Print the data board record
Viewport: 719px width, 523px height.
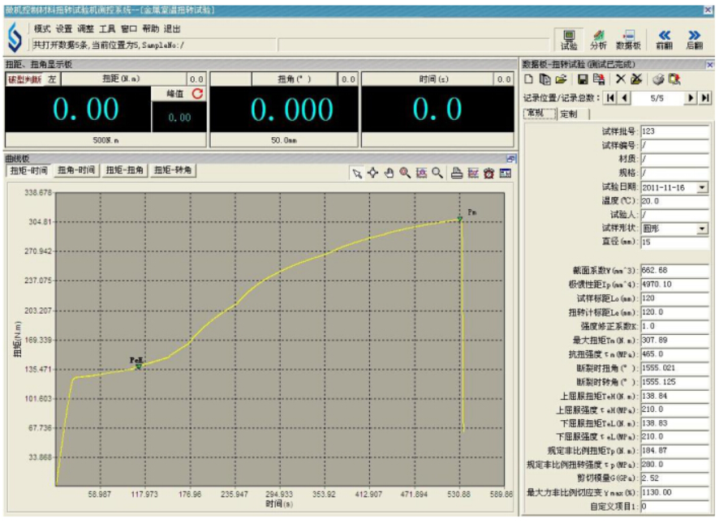(x=658, y=79)
